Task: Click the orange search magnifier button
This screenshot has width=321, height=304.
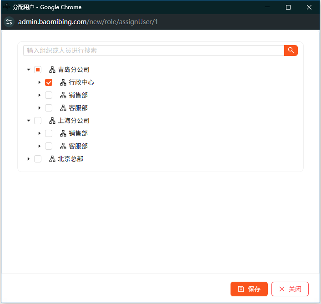Action: 291,51
